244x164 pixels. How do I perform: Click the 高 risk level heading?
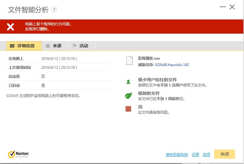pyautogui.click(x=140, y=107)
